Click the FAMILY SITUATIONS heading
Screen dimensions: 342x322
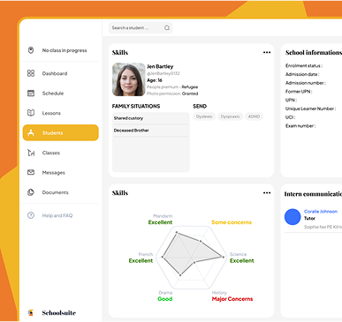point(136,106)
